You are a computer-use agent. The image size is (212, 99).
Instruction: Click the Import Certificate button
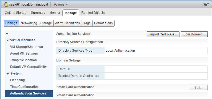coord(163,34)
